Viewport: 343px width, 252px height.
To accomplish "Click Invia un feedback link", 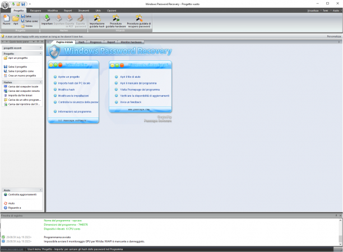I will tap(131, 102).
